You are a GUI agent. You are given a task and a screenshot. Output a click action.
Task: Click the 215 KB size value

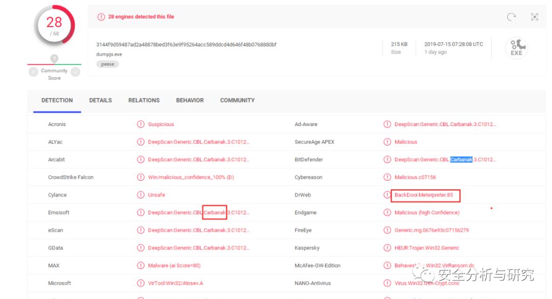point(399,44)
